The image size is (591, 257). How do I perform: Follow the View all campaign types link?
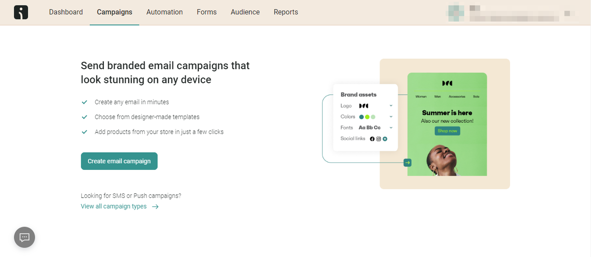[x=114, y=207]
